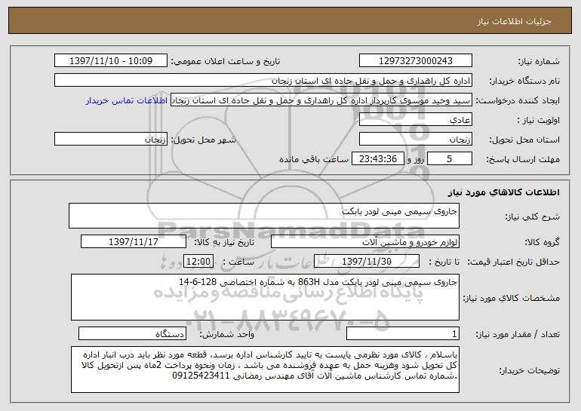This screenshot has width=581, height=411.
Task: Click the شماره نیاز field 12973273000243
Action: 415,61
